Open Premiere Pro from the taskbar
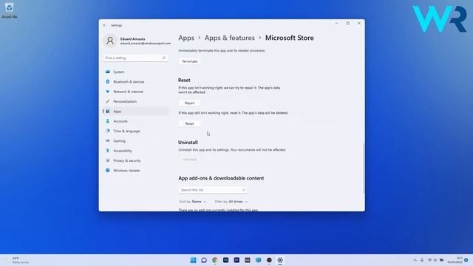This screenshot has width=473, height=266. pyautogui.click(x=236, y=260)
